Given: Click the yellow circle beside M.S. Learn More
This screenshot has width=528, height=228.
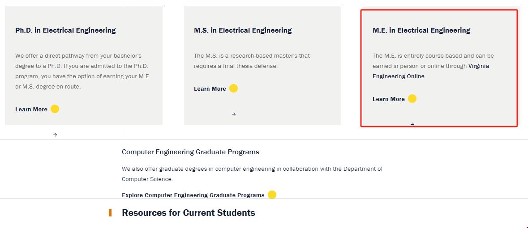Looking at the screenshot, I should (x=233, y=89).
